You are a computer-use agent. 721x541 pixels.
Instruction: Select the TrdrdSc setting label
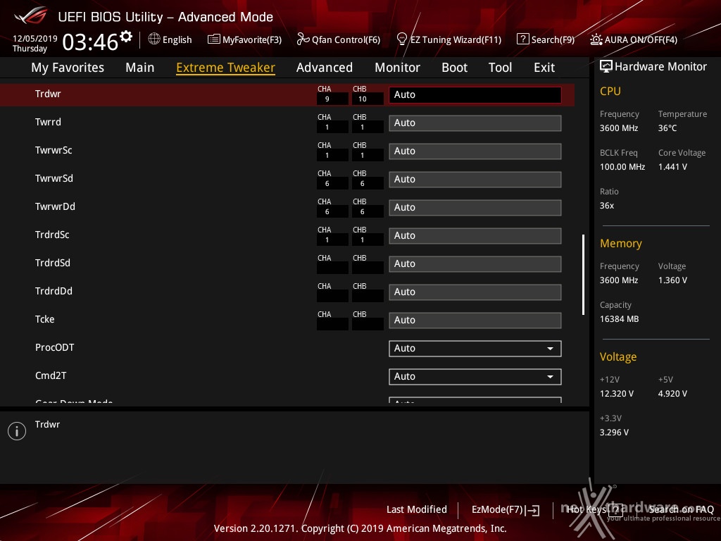(52, 235)
